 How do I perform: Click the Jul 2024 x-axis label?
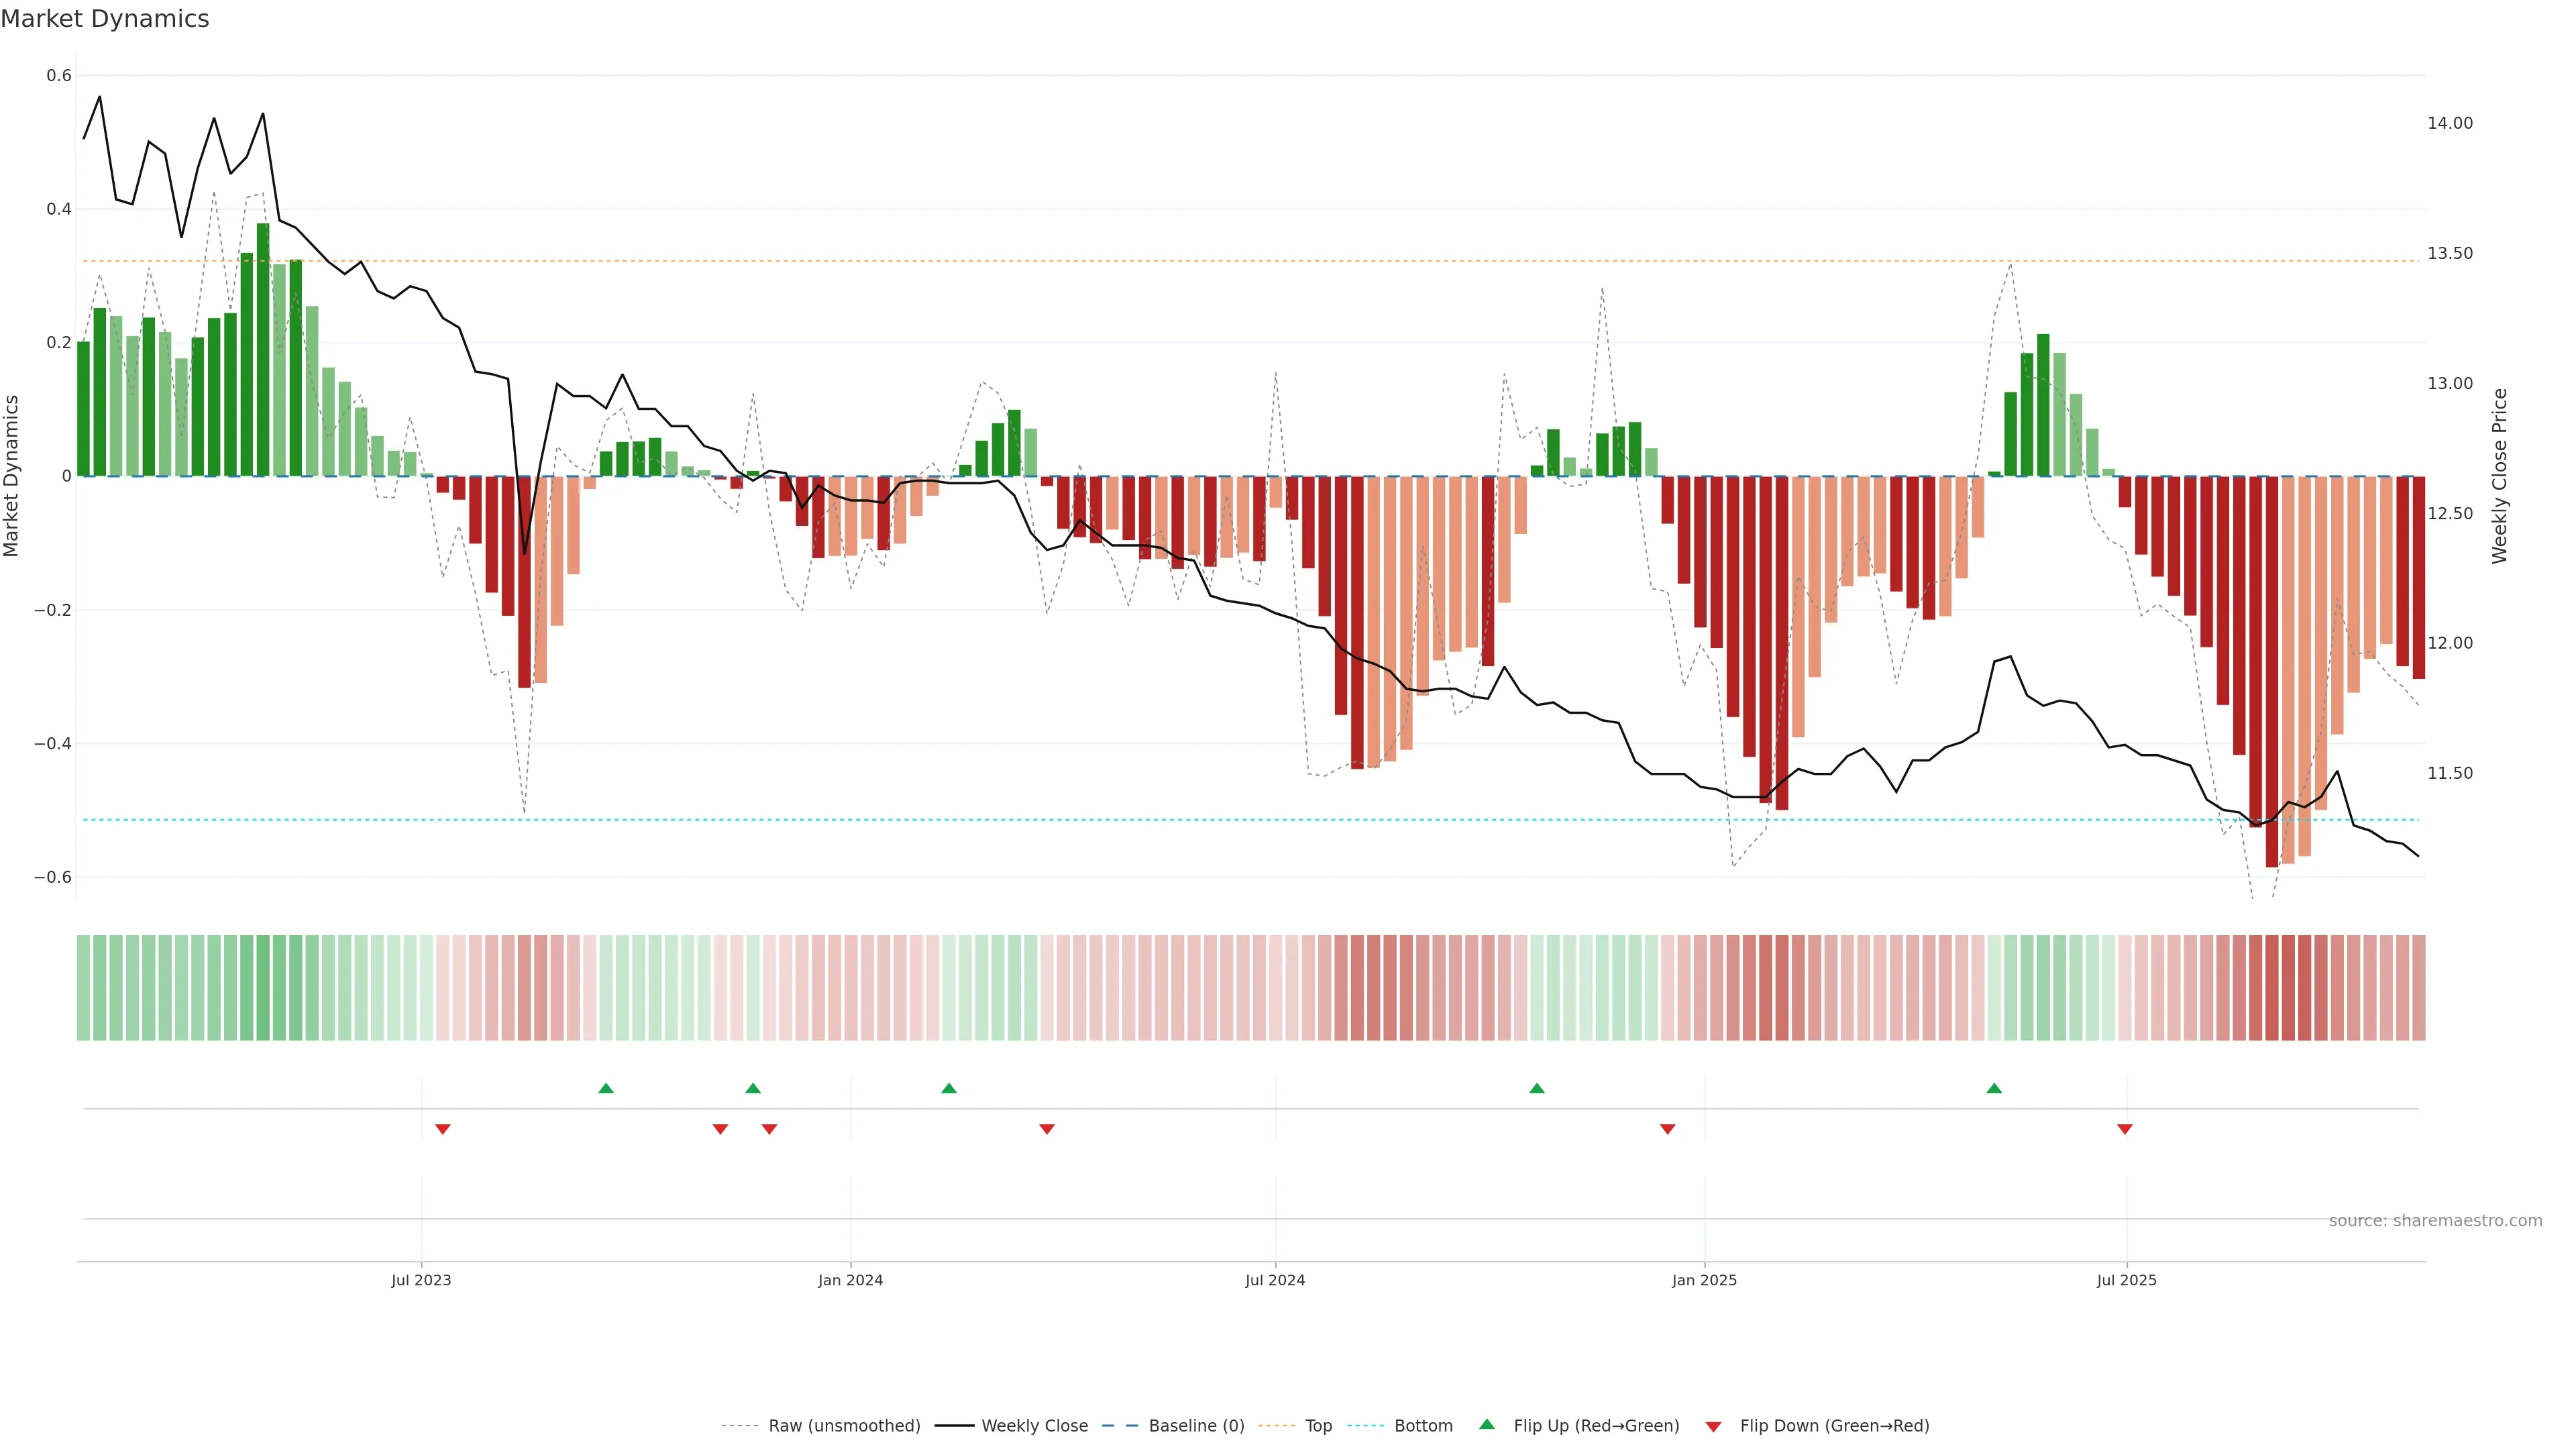(1274, 1280)
